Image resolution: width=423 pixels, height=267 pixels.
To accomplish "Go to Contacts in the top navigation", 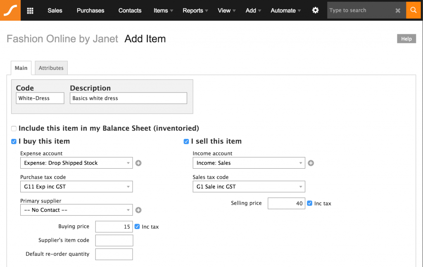I will click(130, 10).
